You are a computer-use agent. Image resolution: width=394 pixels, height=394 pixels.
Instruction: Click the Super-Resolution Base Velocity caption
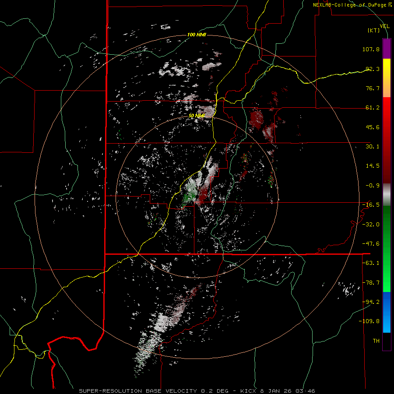[x=138, y=391]
